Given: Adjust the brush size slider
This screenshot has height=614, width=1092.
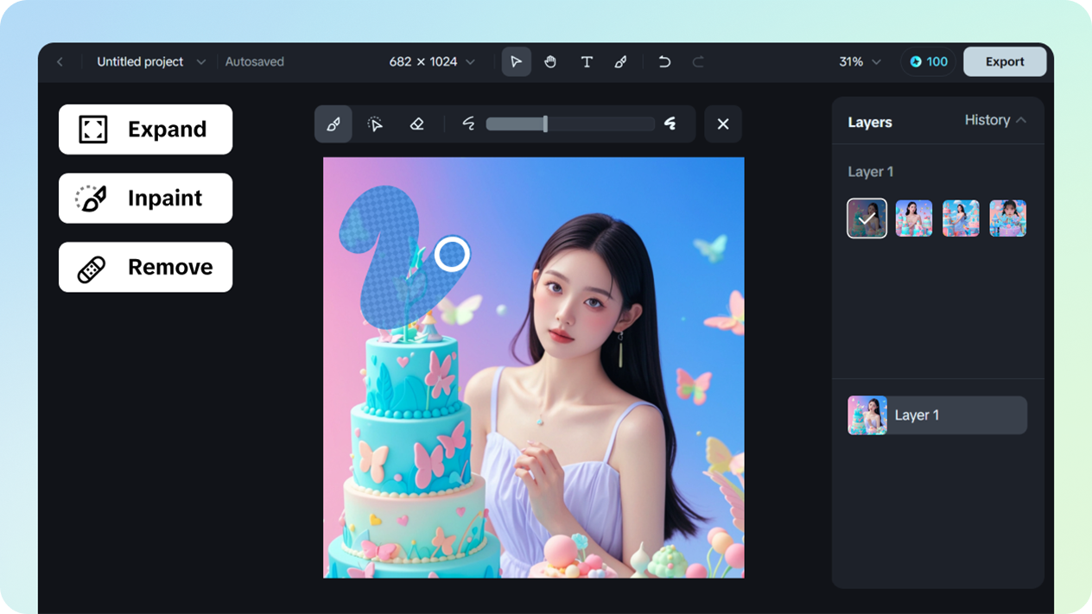Looking at the screenshot, I should click(x=570, y=124).
